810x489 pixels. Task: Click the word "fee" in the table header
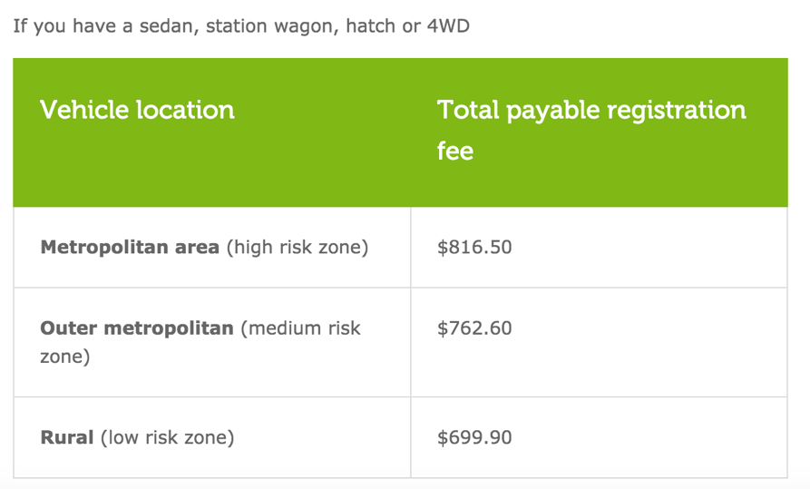[455, 151]
